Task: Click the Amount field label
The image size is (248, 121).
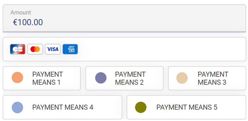Action: (21, 12)
